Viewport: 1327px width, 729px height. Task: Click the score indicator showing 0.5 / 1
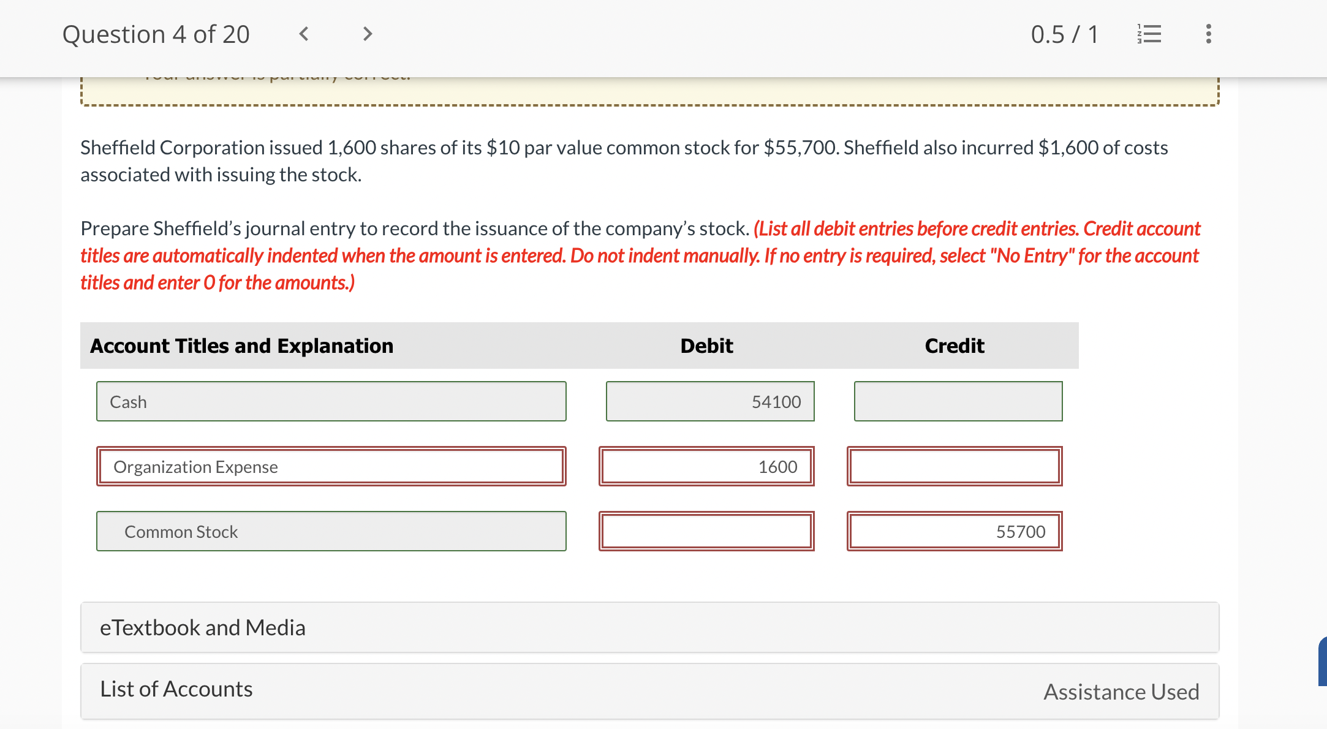point(1065,34)
